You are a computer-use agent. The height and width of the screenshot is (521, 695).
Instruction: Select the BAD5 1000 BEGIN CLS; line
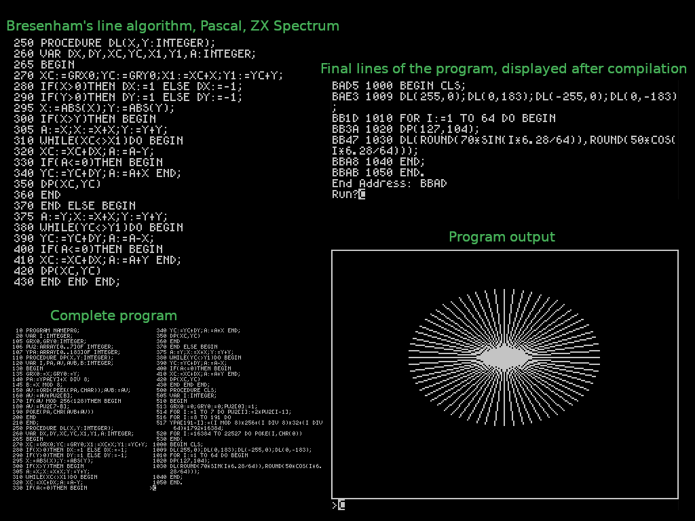398,85
